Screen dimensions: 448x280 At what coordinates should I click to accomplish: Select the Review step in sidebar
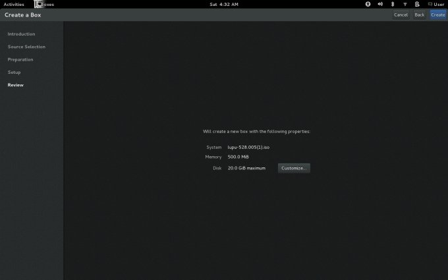click(16, 85)
